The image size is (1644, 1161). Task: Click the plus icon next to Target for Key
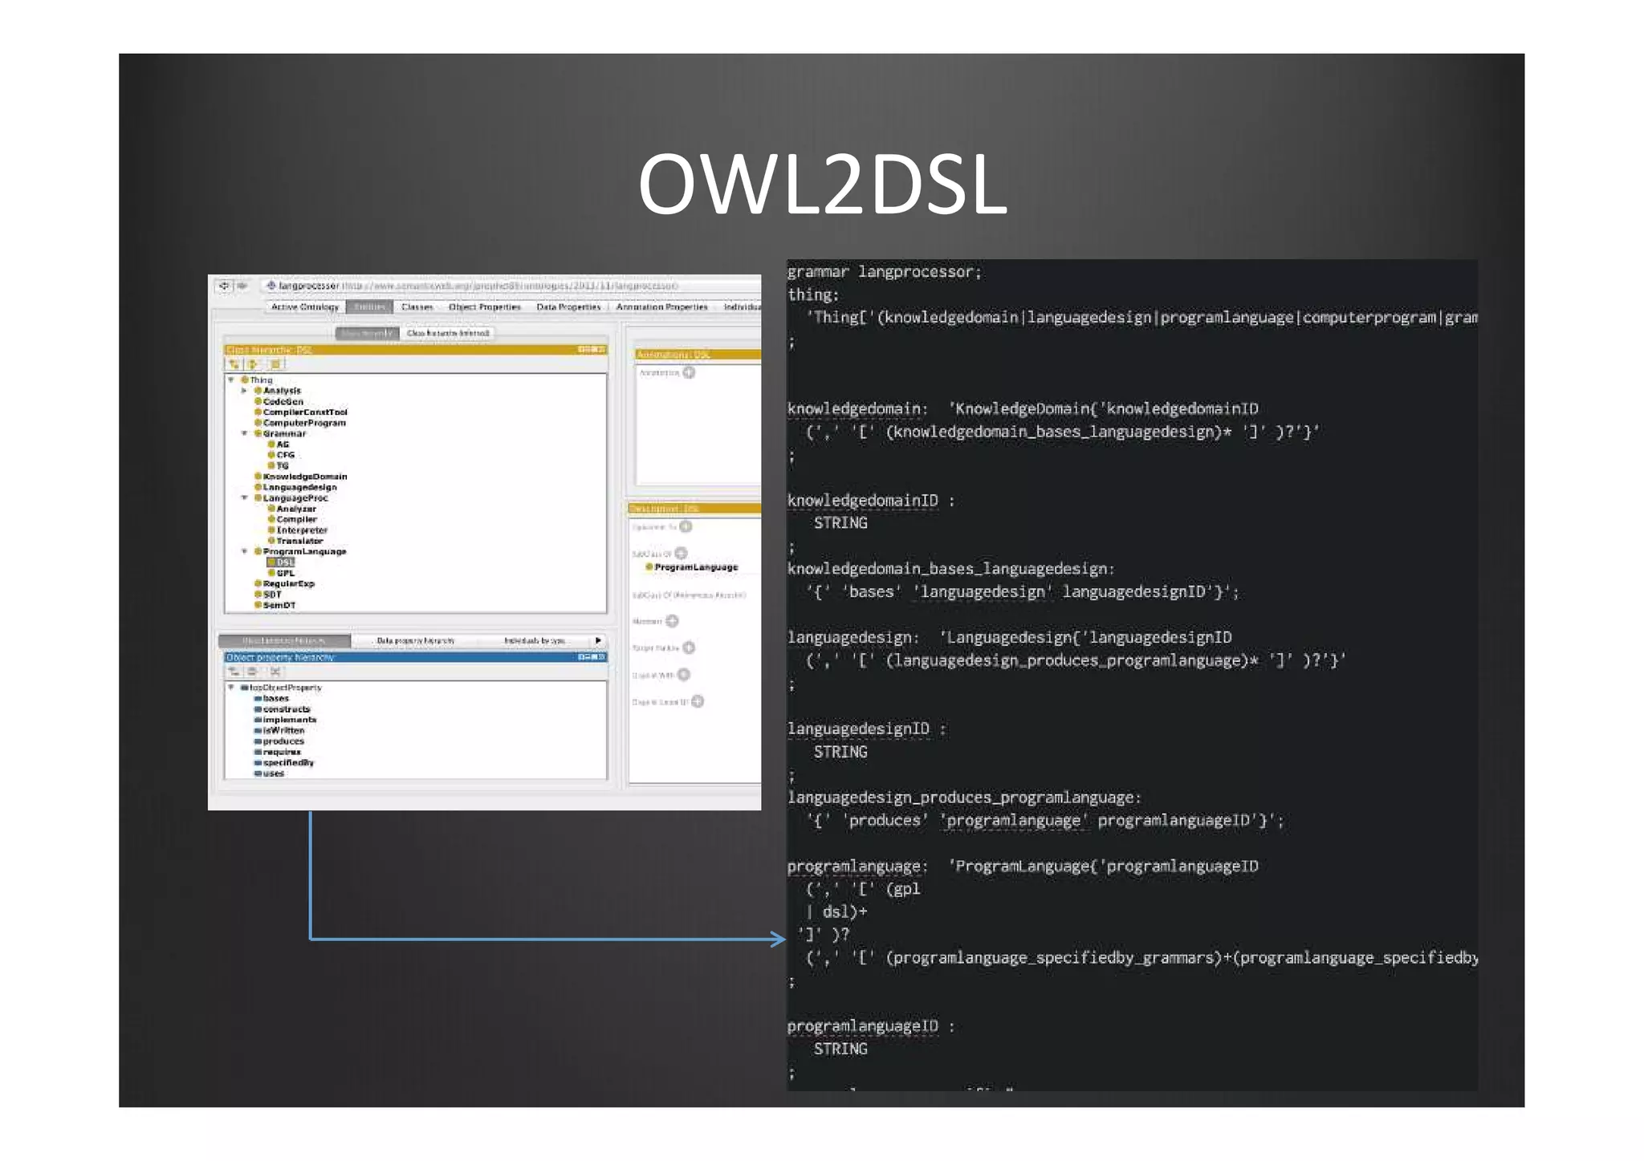688,647
